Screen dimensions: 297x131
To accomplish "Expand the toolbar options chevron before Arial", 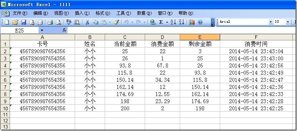I will click(213, 22).
